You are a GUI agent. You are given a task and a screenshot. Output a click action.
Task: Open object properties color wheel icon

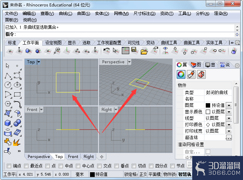pyautogui.click(x=181, y=74)
